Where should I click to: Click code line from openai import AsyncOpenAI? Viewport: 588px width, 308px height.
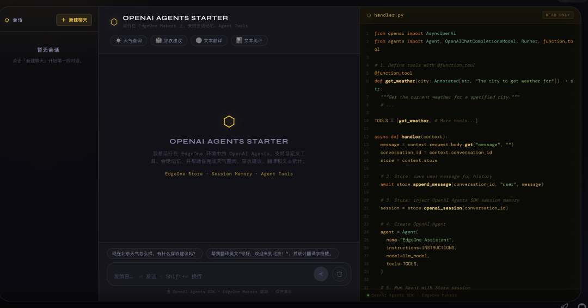click(415, 33)
